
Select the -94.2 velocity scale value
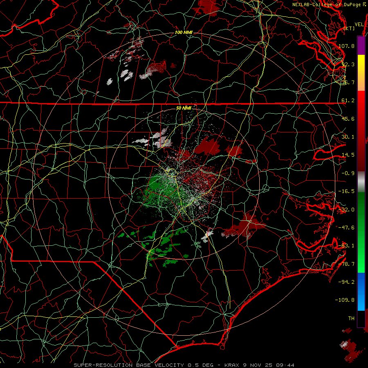pyautogui.click(x=346, y=282)
